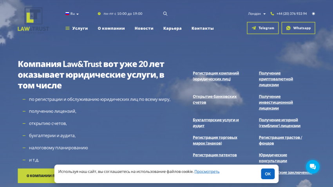Image resolution: width=333 pixels, height=187 pixels.
Task: Click the Telegram button
Action: (x=263, y=28)
